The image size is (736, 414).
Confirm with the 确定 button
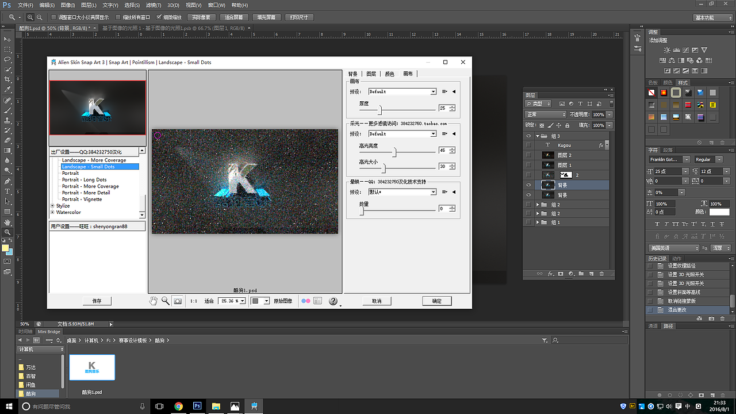coord(437,301)
